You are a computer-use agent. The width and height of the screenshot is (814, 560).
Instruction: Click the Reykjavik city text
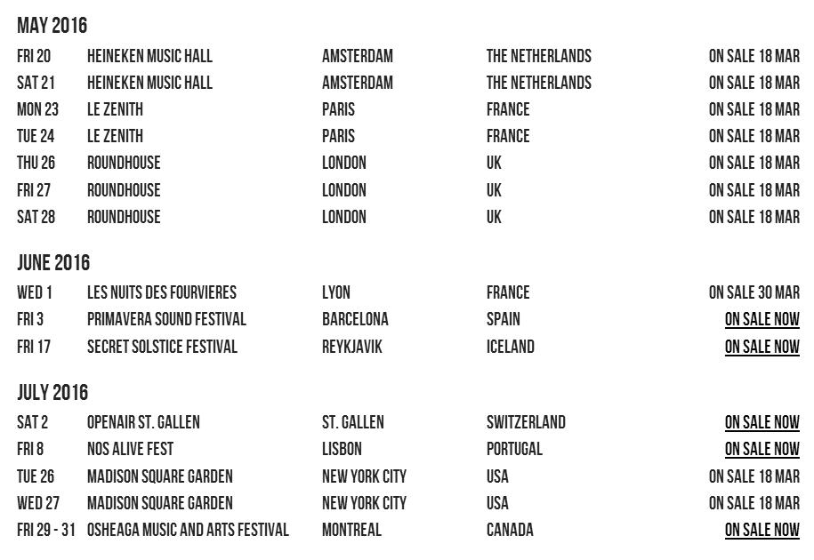pyautogui.click(x=351, y=347)
